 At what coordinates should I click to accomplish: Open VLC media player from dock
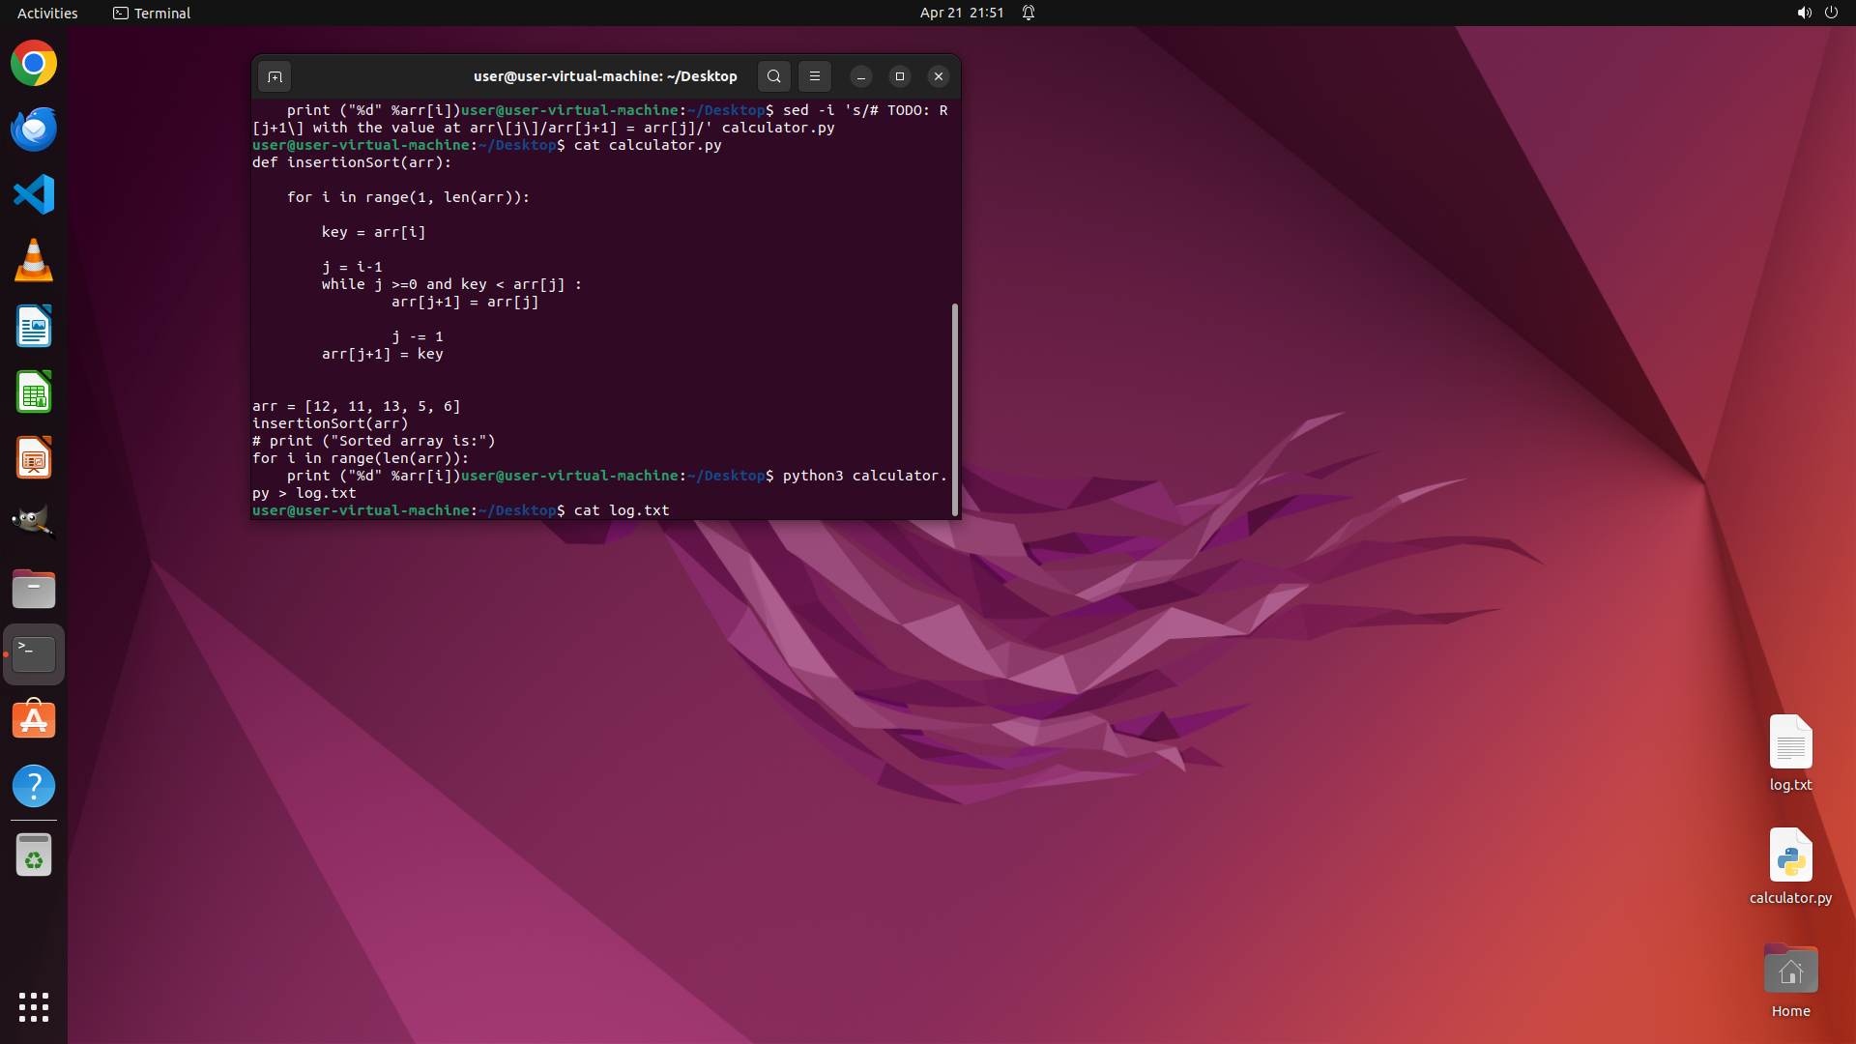34,261
